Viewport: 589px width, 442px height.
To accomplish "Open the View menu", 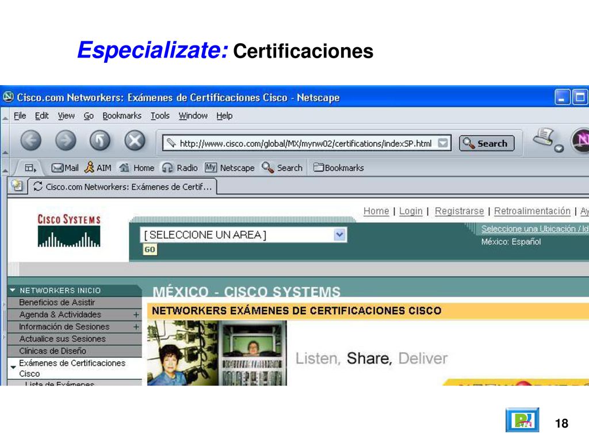I will pyautogui.click(x=66, y=116).
